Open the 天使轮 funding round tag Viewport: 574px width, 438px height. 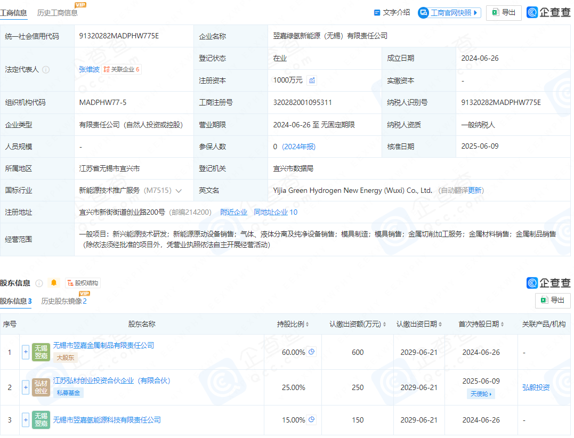(x=481, y=394)
